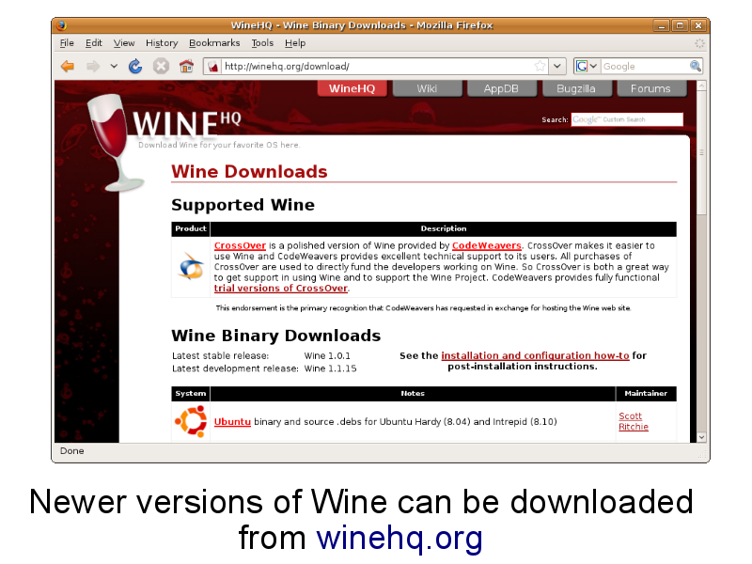This screenshot has width=752, height=564.
Task: Click the WineHQ Custom Search field
Action: (627, 119)
